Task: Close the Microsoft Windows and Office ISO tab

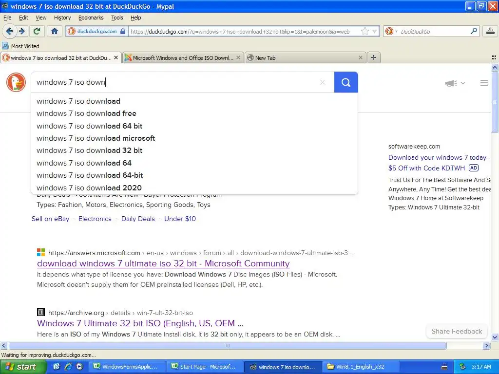Action: (x=238, y=57)
